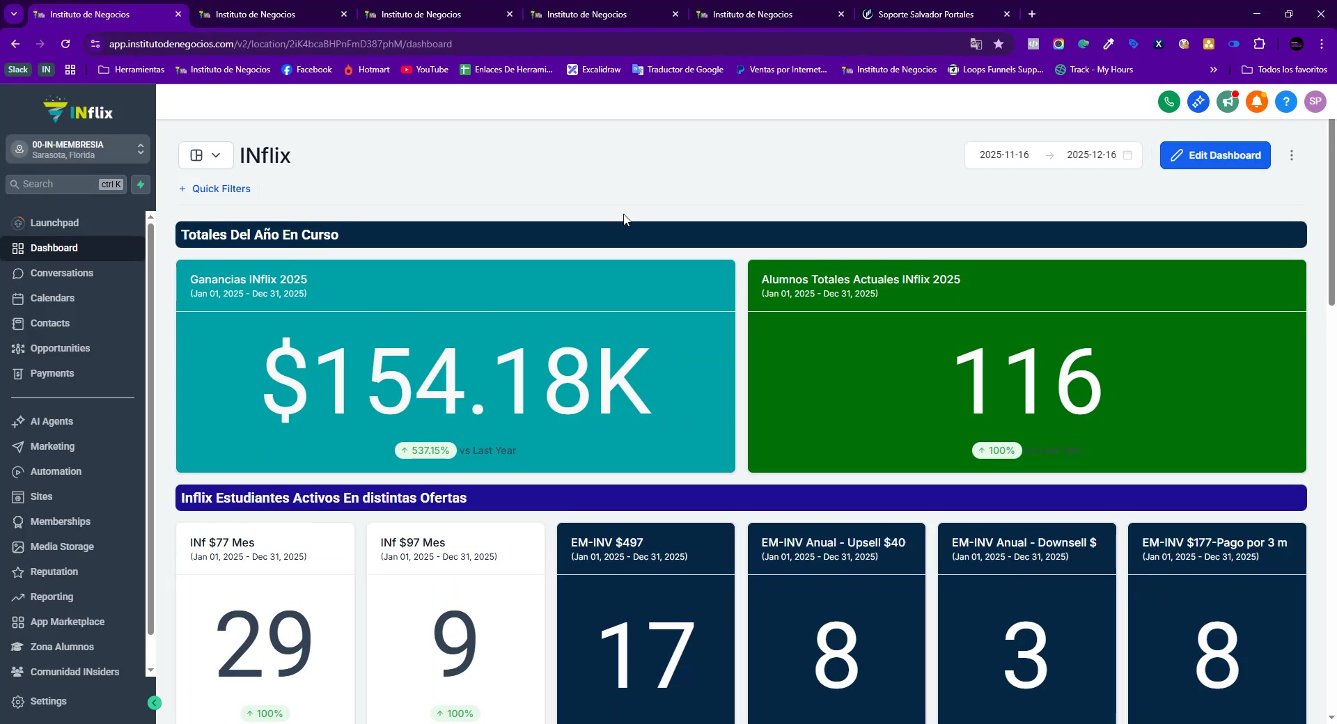The width and height of the screenshot is (1337, 724).
Task: Open the Hotmart bookmark
Action: click(366, 70)
